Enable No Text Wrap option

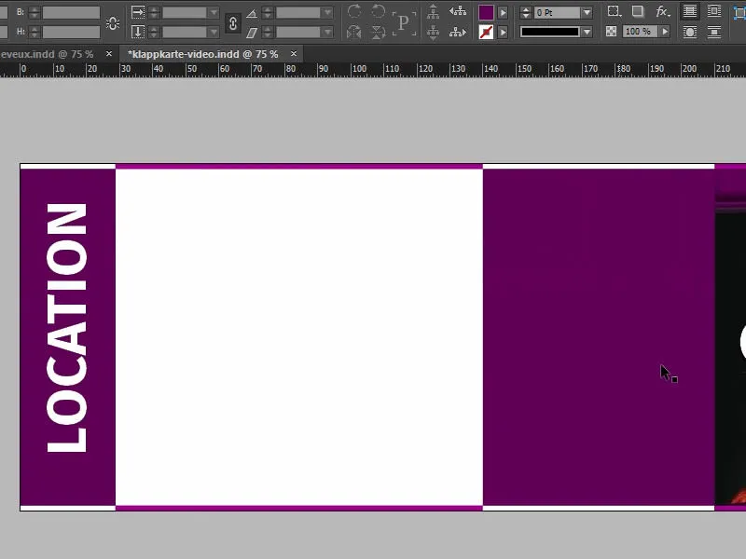(x=690, y=11)
